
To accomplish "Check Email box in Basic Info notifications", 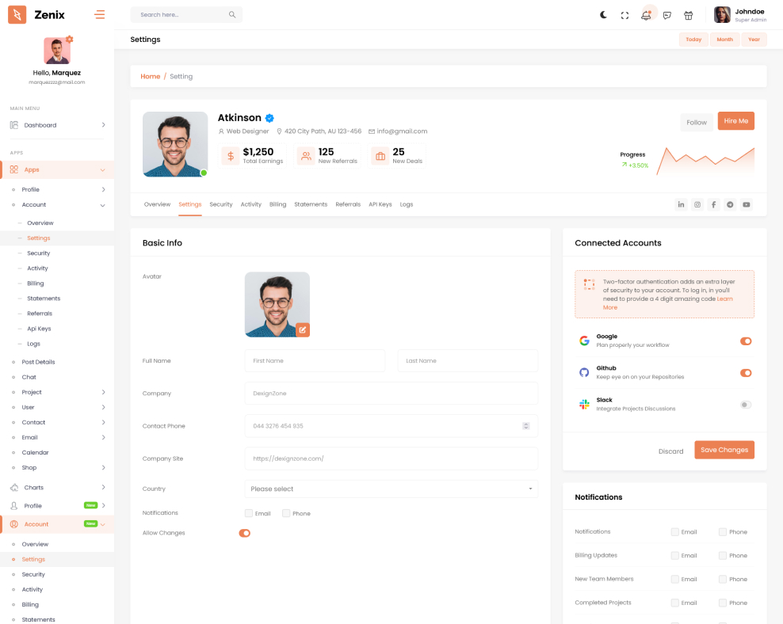I will point(249,513).
